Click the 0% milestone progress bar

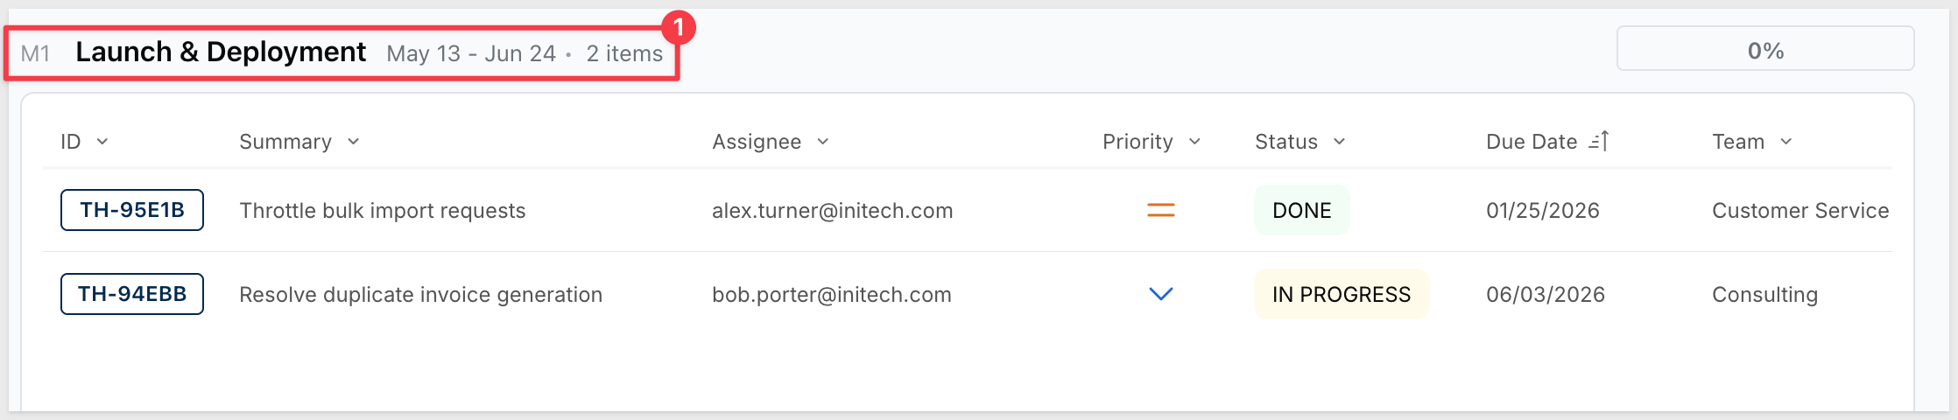coord(1765,48)
